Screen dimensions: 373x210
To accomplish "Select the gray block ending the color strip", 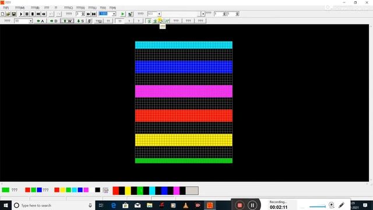I will [x=192, y=191].
